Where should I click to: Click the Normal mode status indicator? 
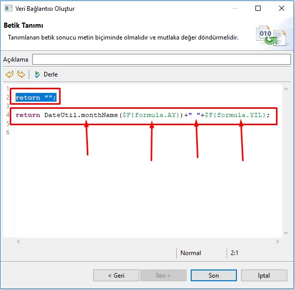(x=191, y=253)
